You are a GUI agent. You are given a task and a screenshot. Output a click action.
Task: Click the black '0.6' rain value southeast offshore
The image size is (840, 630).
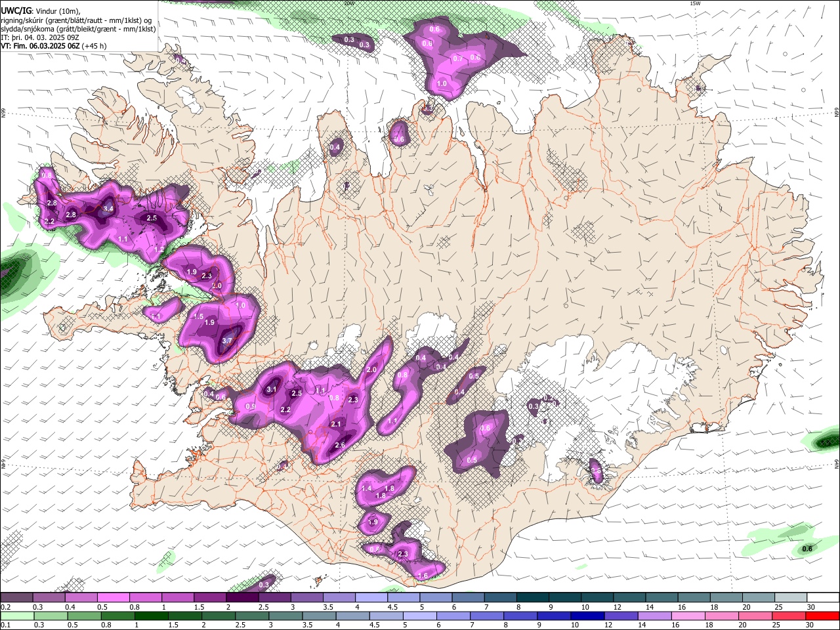[x=808, y=549]
